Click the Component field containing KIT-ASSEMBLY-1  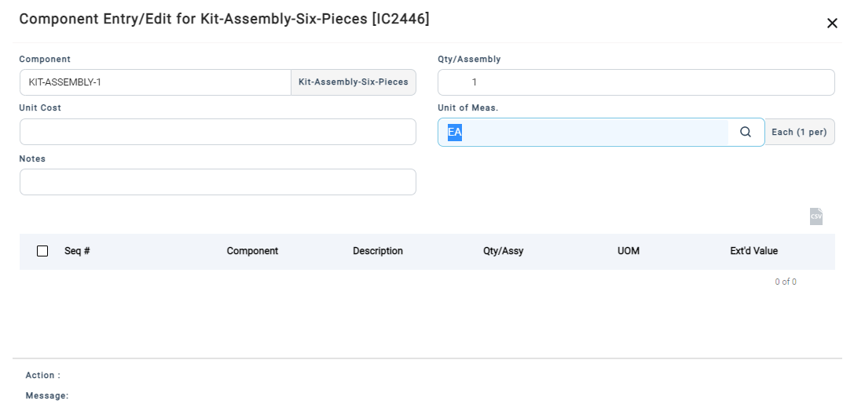point(155,82)
